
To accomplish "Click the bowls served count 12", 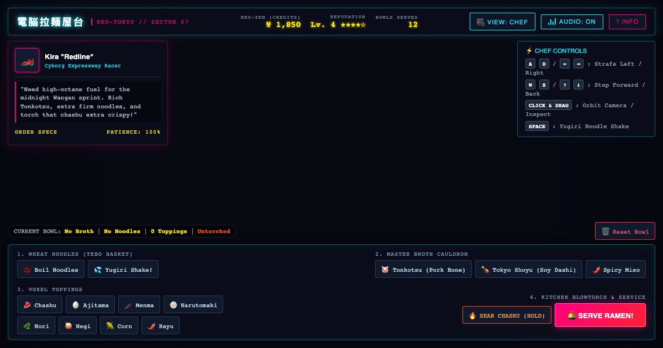I will [x=413, y=25].
